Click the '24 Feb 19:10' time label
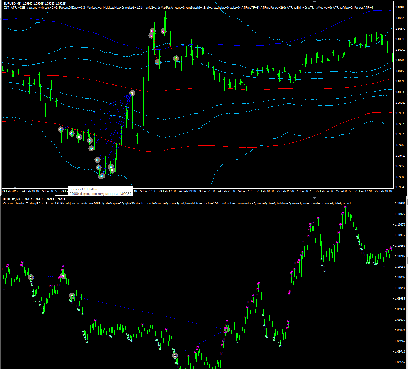410x374 pixels. tap(187, 191)
